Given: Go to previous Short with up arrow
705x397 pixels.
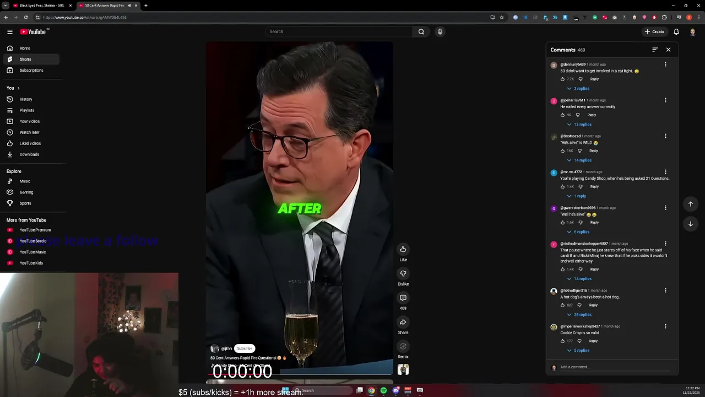Looking at the screenshot, I should click(690, 204).
